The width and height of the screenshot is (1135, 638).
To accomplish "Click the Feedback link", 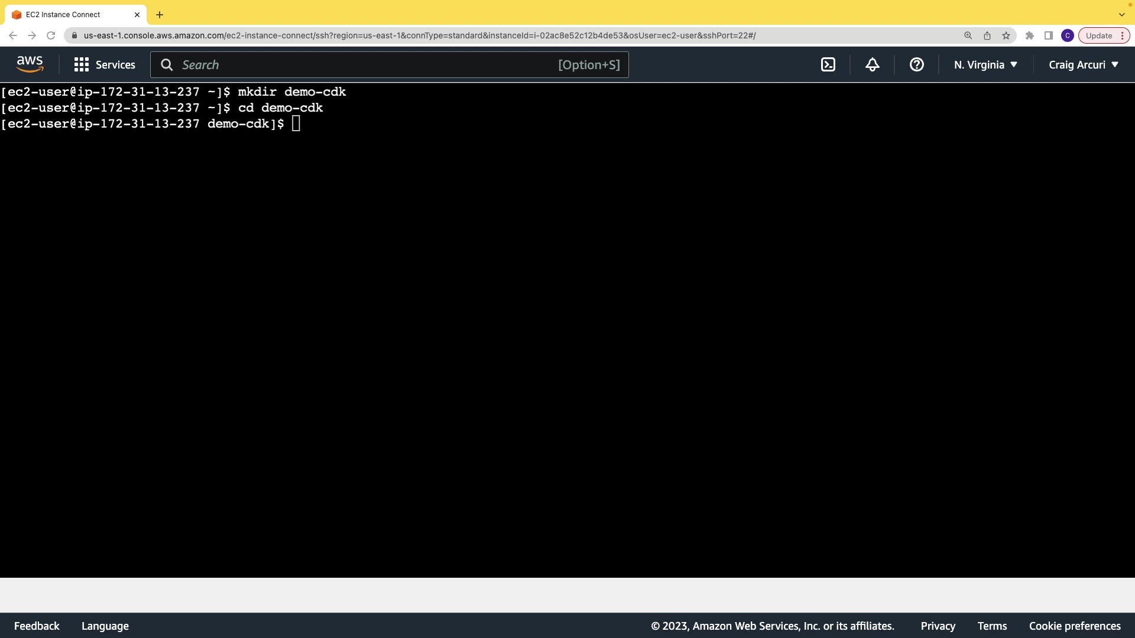I will (x=37, y=626).
